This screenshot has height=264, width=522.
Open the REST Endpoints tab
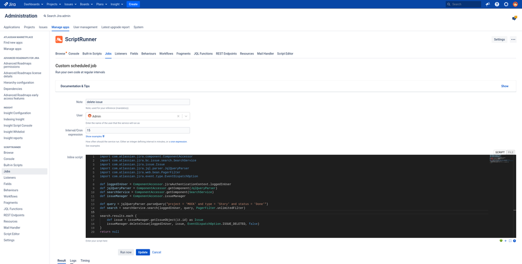(226, 54)
